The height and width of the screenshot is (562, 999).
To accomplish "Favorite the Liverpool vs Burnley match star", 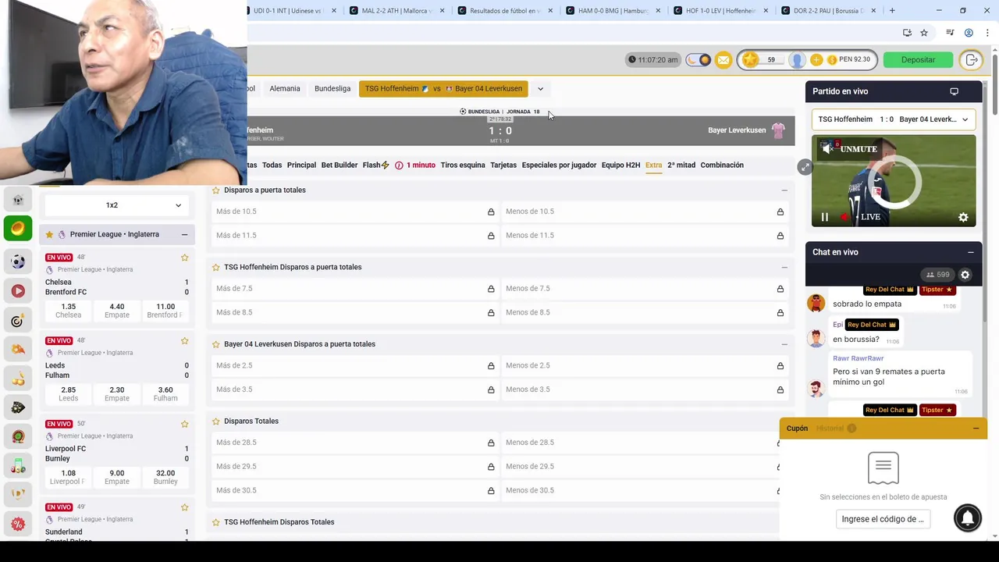I will (185, 425).
